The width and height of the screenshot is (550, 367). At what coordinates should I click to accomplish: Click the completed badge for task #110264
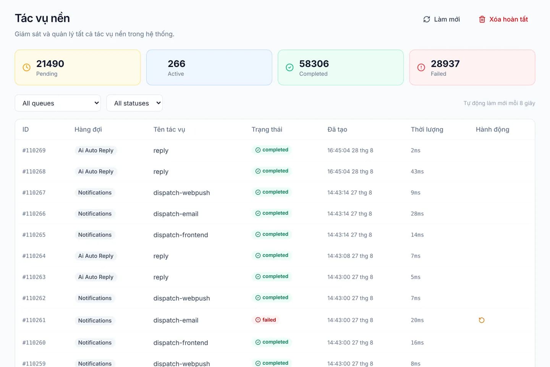pyautogui.click(x=272, y=255)
